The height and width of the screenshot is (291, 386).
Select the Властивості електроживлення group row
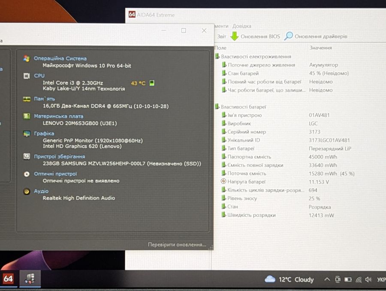click(x=256, y=56)
